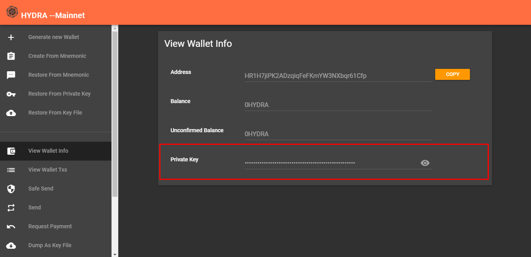Click the wallet Address field
Viewport: 531px width, 257px height.
tap(338, 76)
